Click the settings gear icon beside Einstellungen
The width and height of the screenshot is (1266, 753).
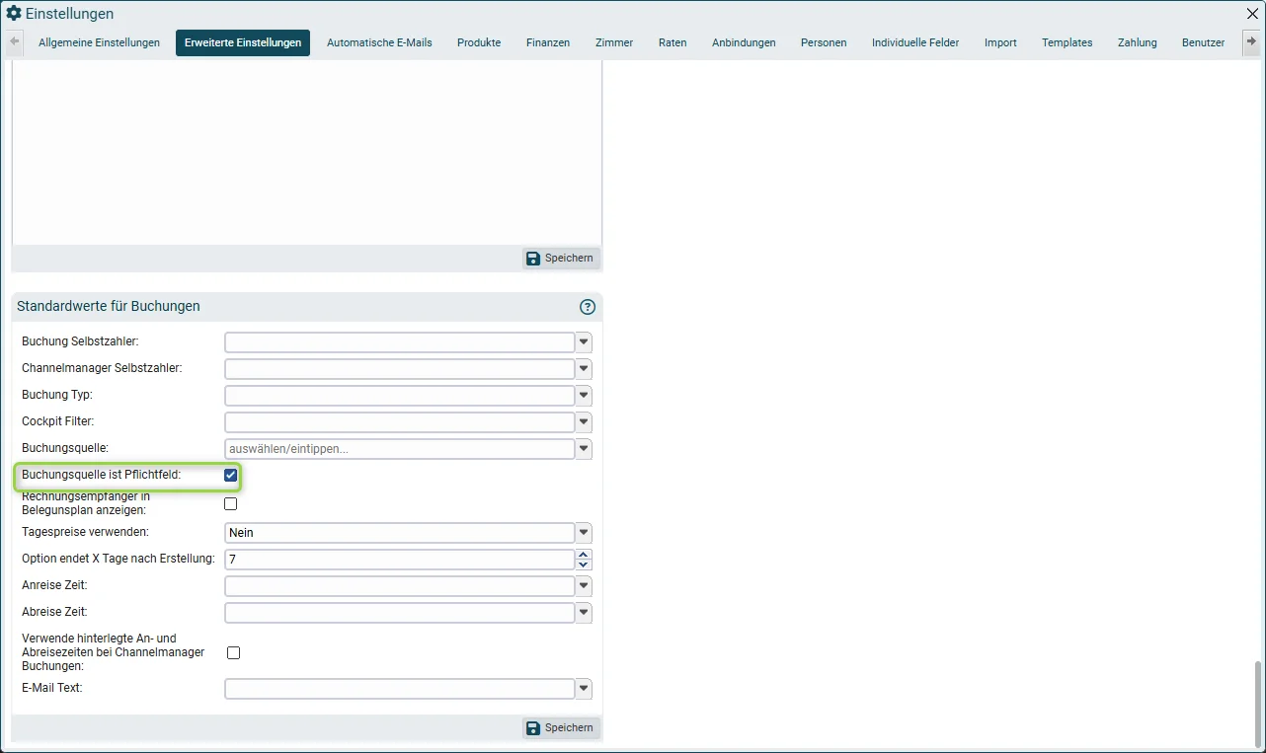[x=14, y=14]
